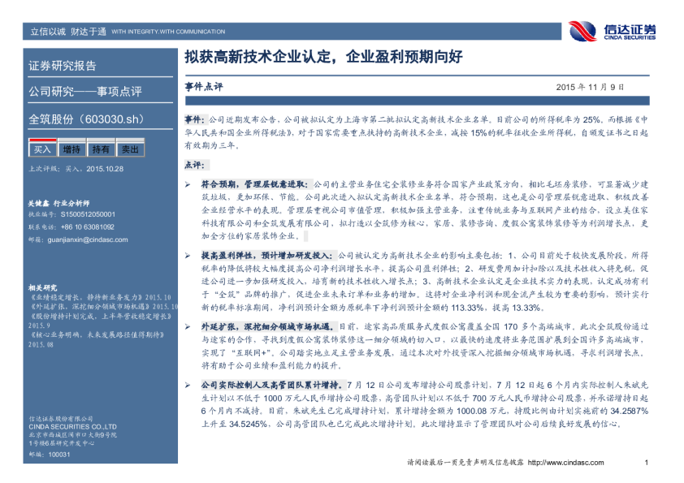This screenshot has height=483, width=684.
Task: Click the report date 2015年11月9日
Action: click(589, 87)
